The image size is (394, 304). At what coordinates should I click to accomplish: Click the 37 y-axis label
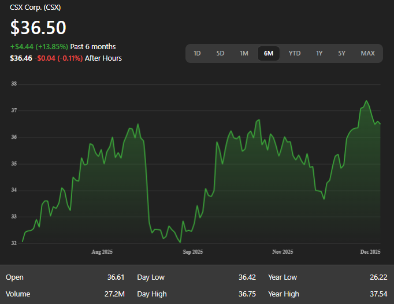coord(14,110)
